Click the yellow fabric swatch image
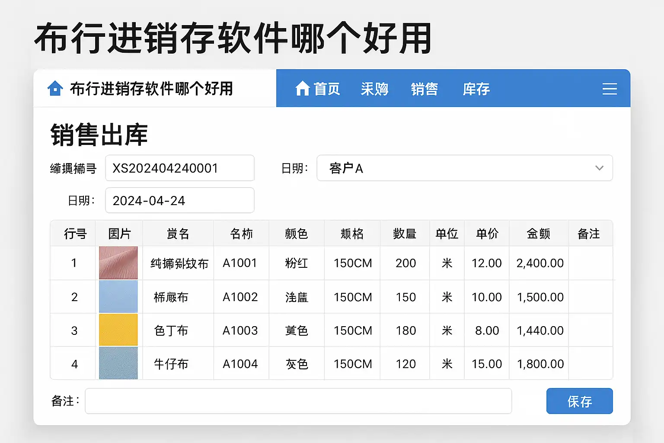This screenshot has height=443, width=664. (x=118, y=330)
